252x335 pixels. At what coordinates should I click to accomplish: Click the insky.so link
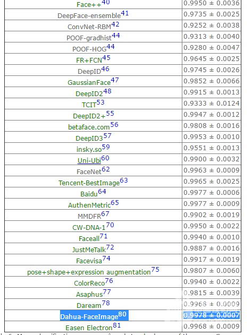tap(89, 149)
